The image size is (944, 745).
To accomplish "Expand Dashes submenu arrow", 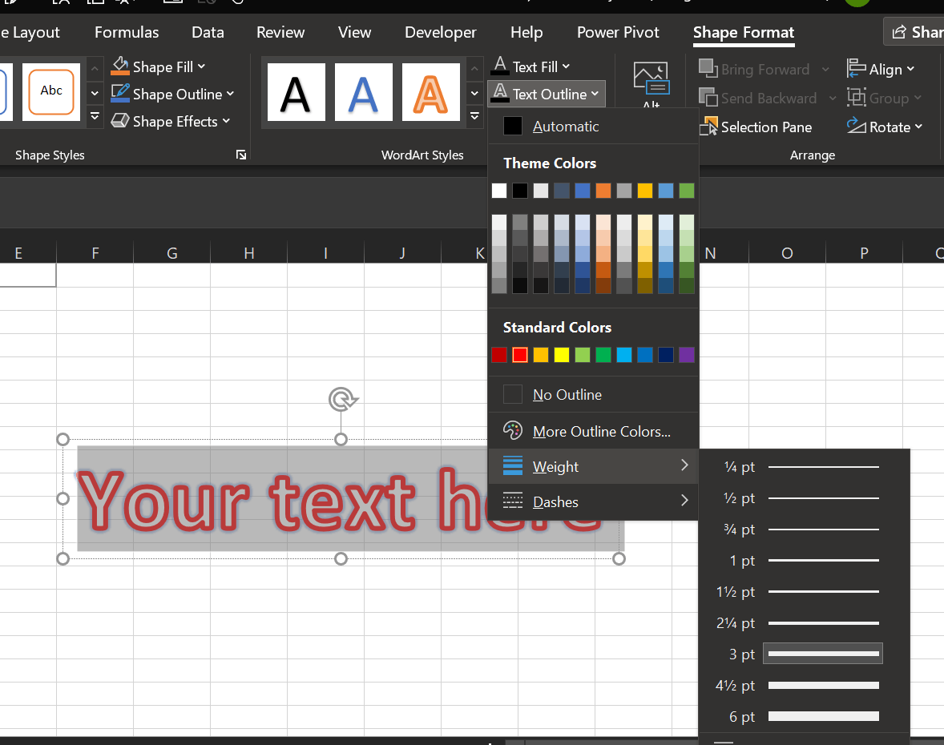I will (684, 500).
